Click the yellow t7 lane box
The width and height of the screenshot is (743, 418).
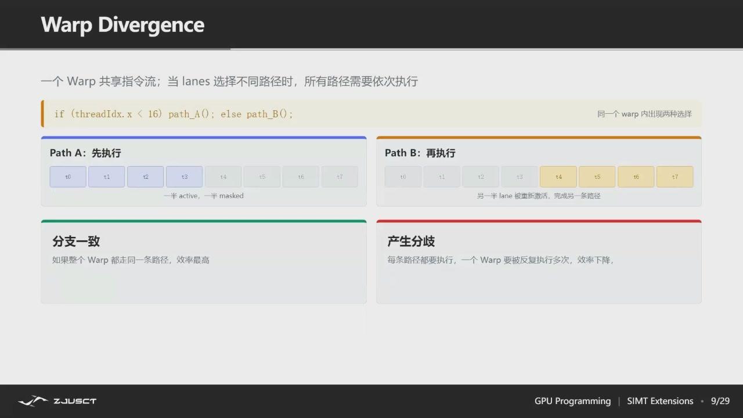675,176
